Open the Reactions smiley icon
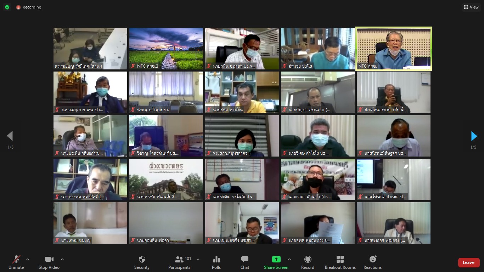 pos(373,259)
